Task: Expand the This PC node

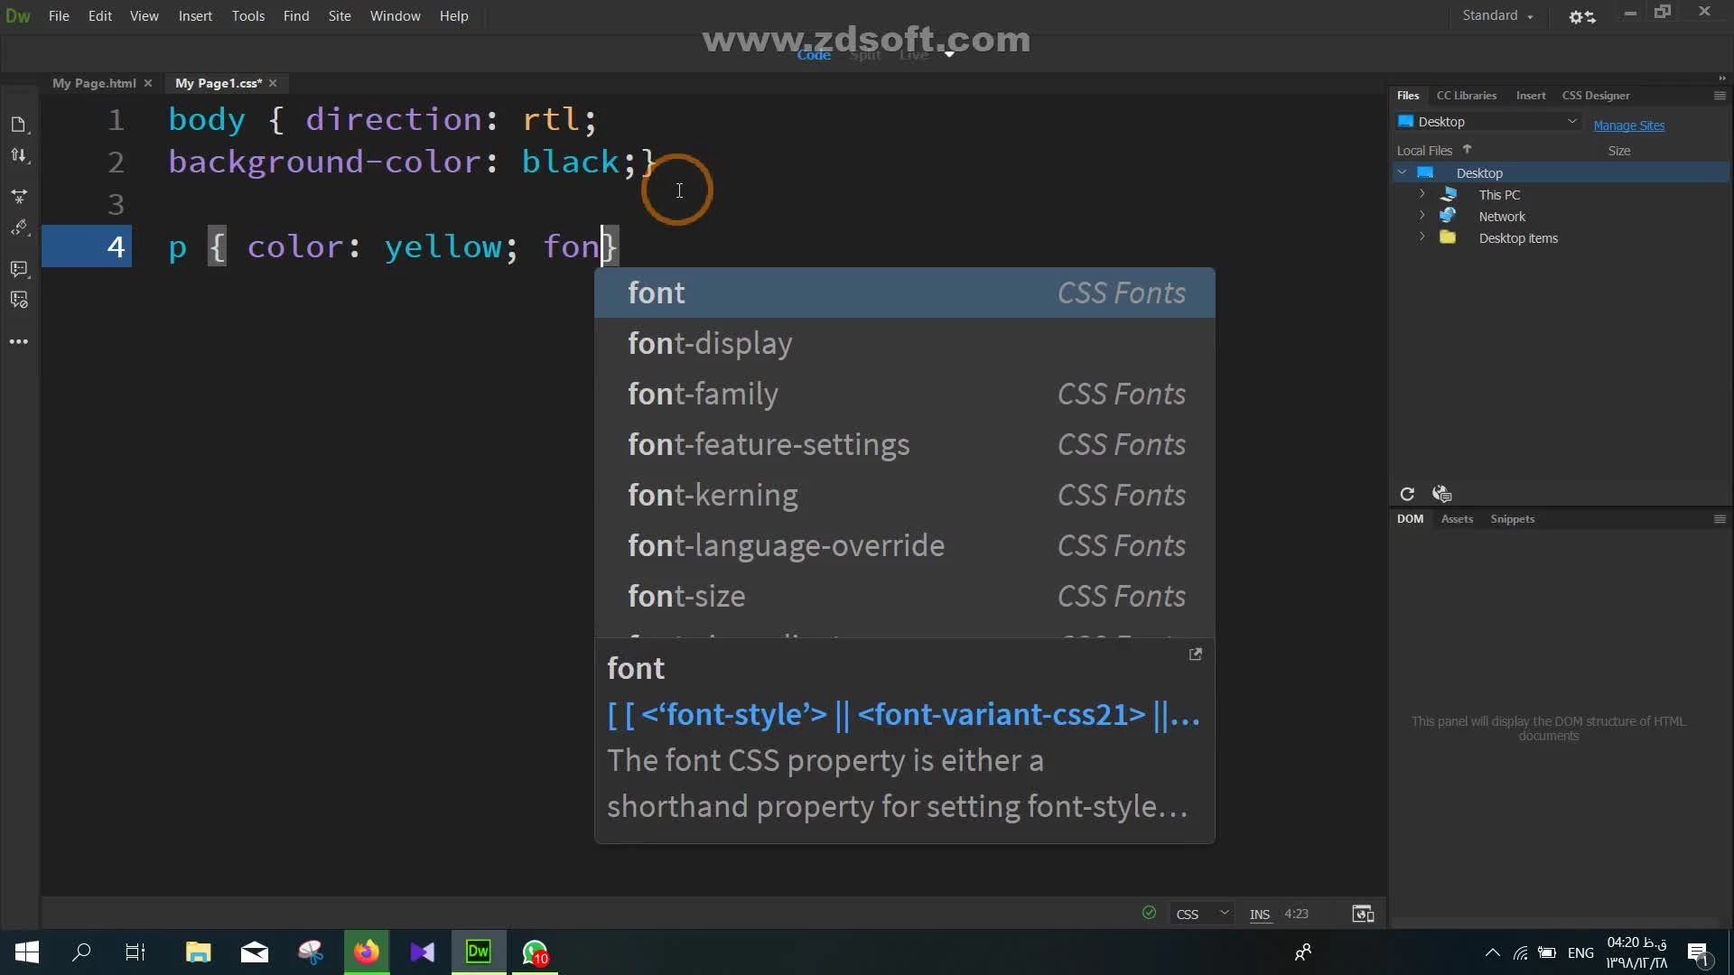Action: click(x=1422, y=194)
